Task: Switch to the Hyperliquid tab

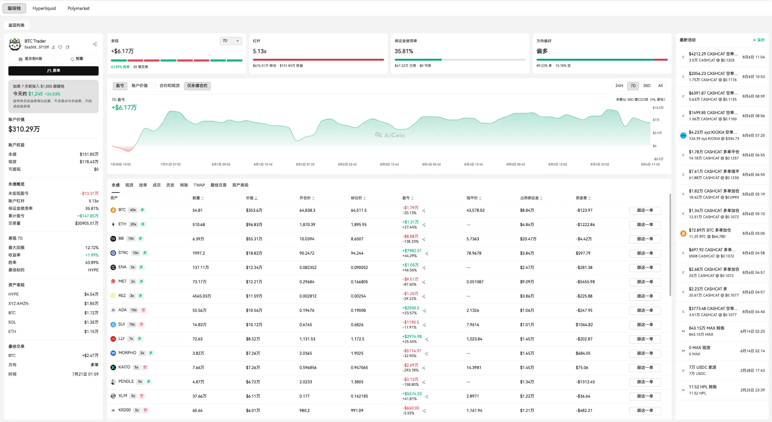Action: click(x=44, y=8)
